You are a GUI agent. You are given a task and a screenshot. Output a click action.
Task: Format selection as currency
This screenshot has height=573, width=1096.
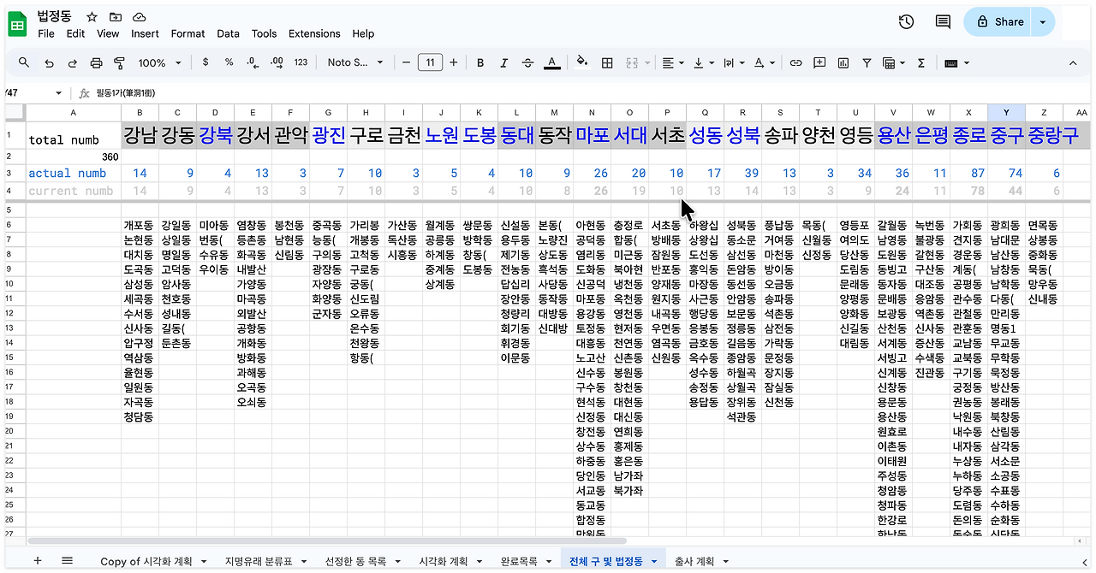pos(204,62)
